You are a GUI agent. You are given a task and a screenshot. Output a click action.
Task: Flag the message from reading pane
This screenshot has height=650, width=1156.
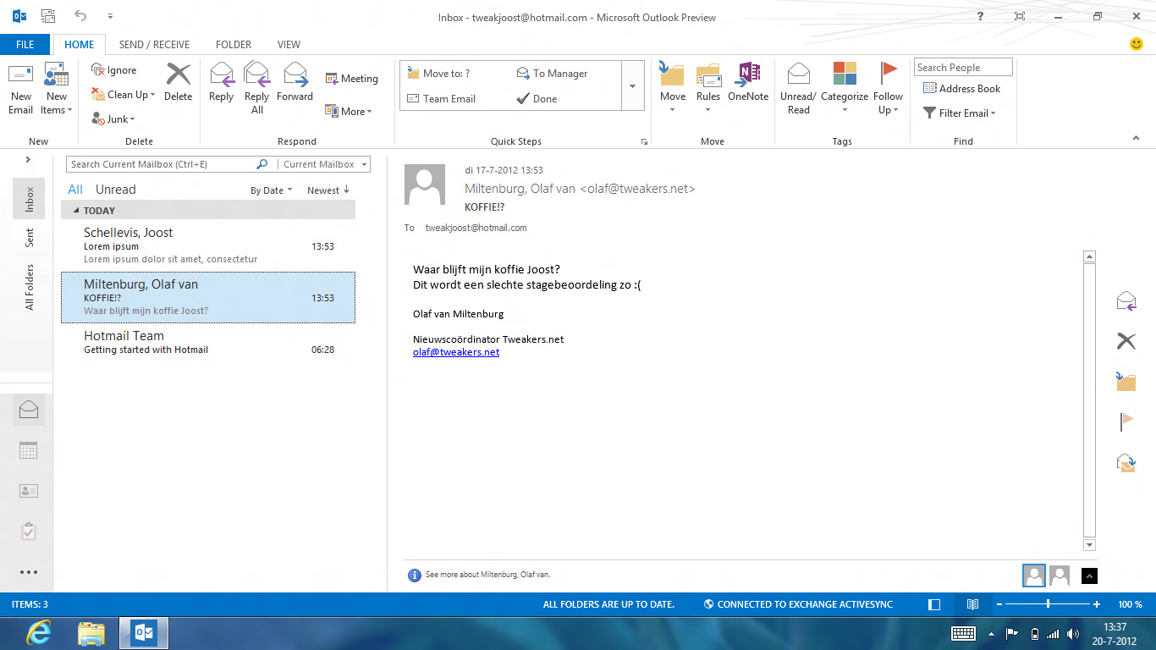point(1126,421)
